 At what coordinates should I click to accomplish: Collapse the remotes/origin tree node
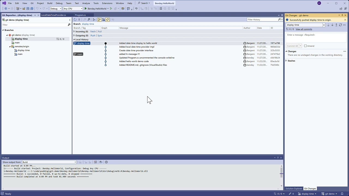(10, 47)
